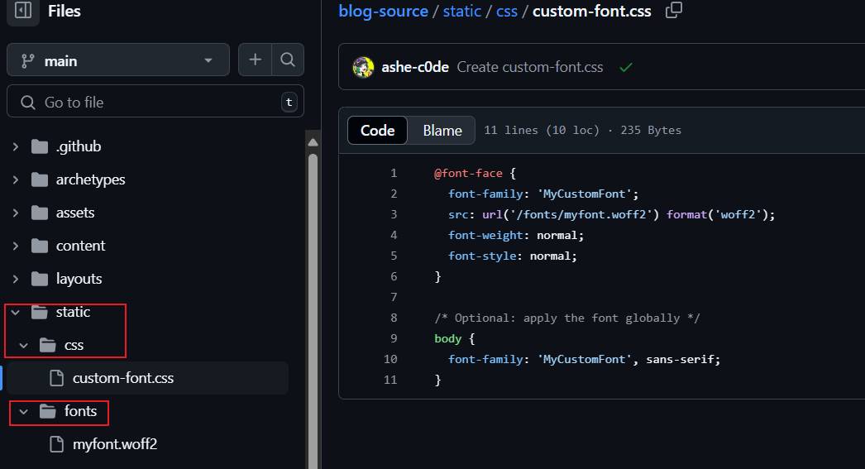Click the ashe-c0de avatar image
Screen dimensions: 865x469
[363, 67]
